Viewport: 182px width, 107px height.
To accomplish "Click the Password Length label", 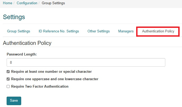I will pyautogui.click(x=22, y=54).
